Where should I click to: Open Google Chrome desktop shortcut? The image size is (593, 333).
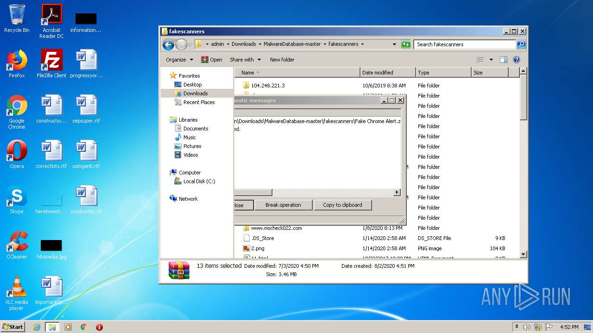(17, 112)
